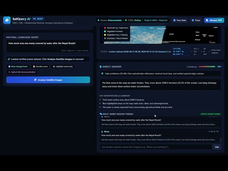Click the Multi-Query Session Thread chat icon
Screen dimensions: 228x171
[101, 114]
